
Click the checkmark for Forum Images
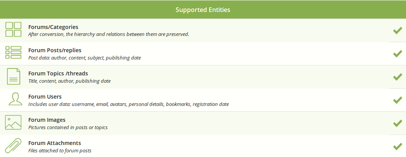tap(397, 123)
